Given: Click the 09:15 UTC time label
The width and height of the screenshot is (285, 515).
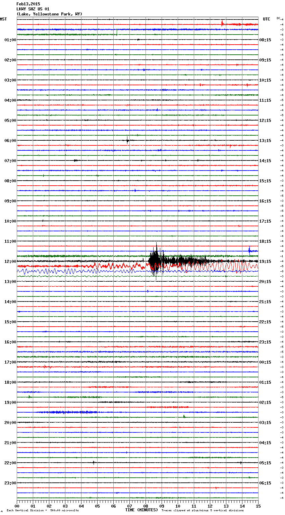Looking at the screenshot, I should pos(265,60).
